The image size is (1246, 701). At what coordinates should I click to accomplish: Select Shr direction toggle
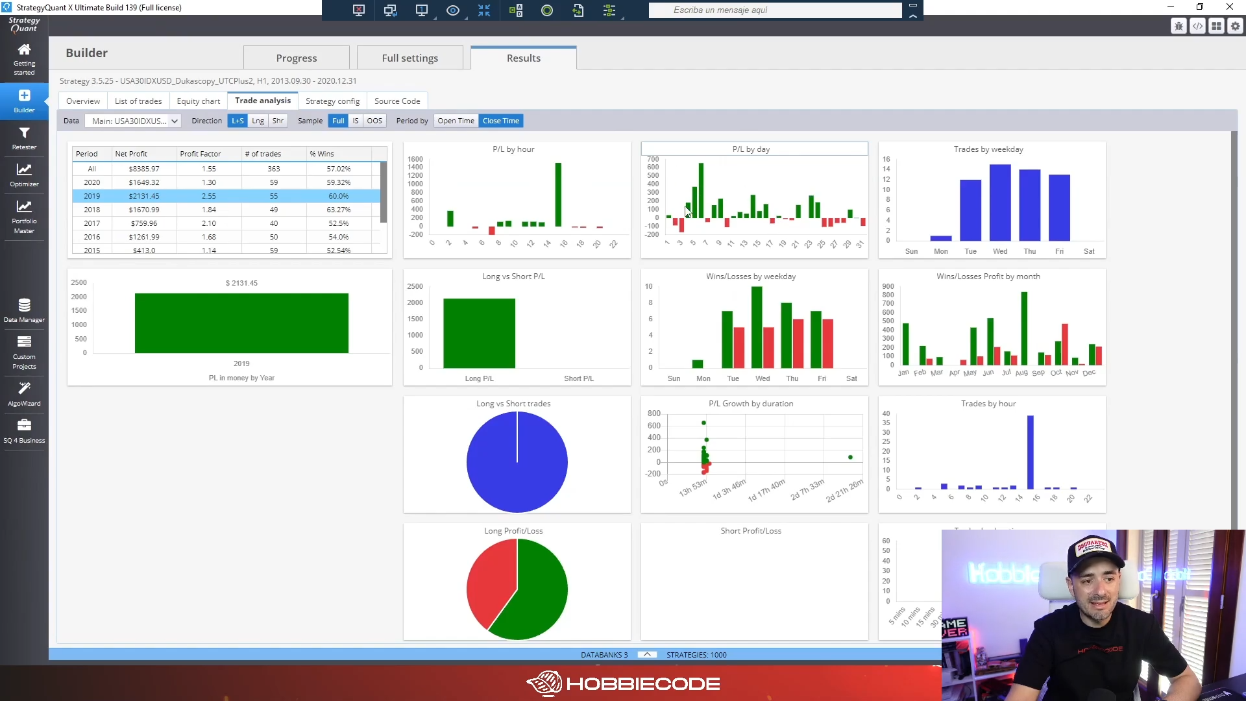click(278, 121)
